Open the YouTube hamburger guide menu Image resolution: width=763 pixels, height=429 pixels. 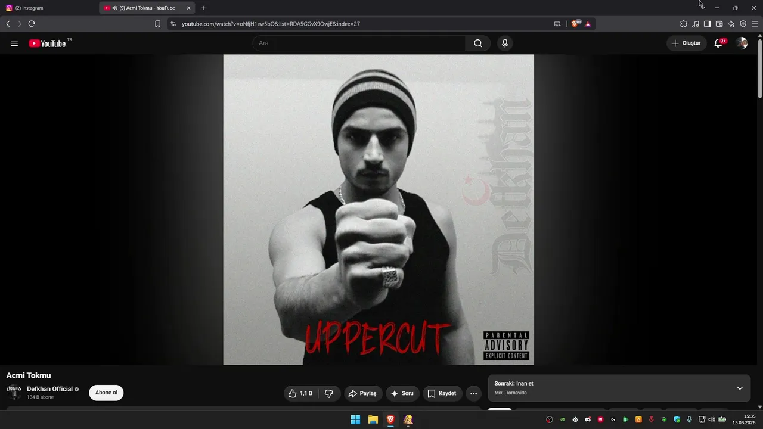pyautogui.click(x=14, y=43)
